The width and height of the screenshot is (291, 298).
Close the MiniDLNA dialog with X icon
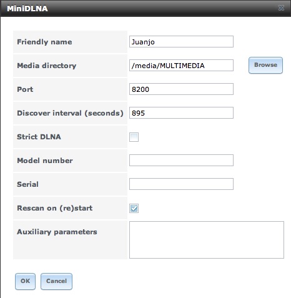281,8
